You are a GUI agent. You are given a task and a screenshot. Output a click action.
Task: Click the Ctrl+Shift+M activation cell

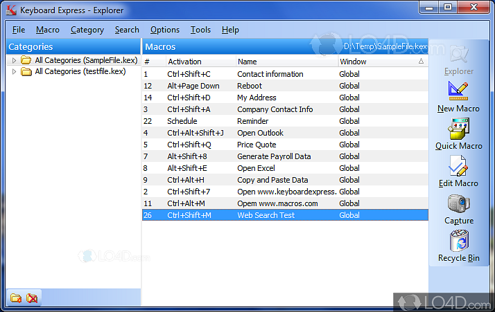coord(189,215)
